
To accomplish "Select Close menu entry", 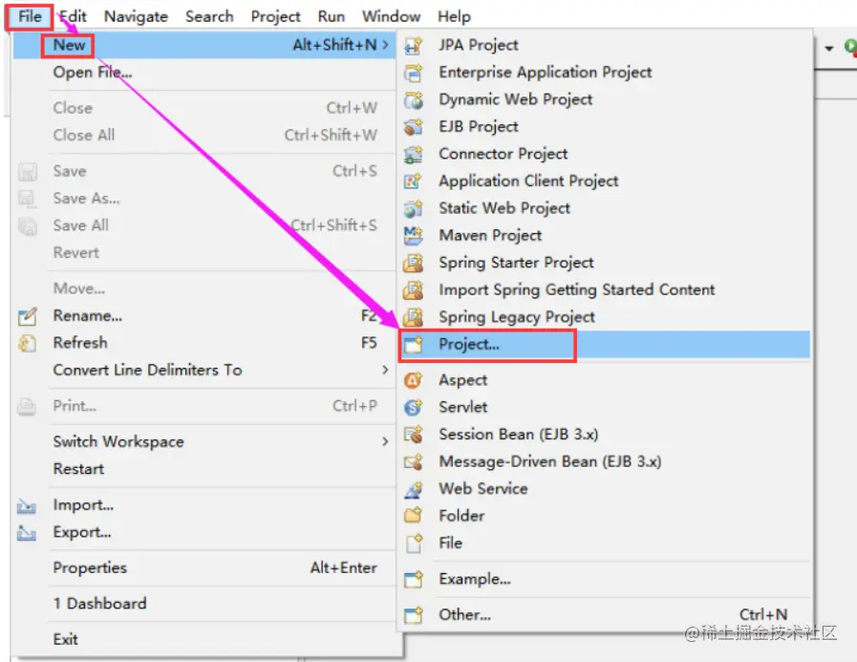I will click(x=204, y=108).
